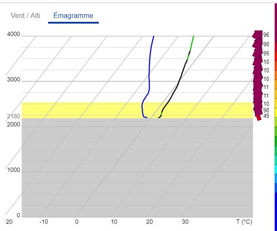Click the wind value 99
The height and width of the screenshot is (231, 277).
coord(266,53)
